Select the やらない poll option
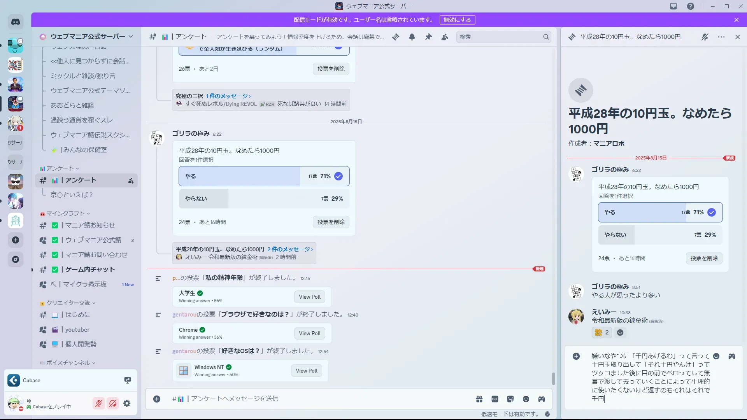 pos(264,199)
